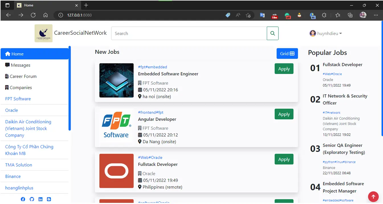Open GitHub icon in sidebar footer
This screenshot has height=204, width=383.
(32, 199)
